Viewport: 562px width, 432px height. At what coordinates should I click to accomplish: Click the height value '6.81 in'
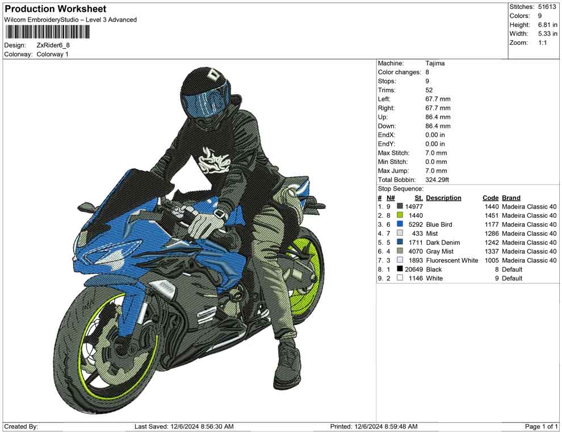tap(548, 25)
